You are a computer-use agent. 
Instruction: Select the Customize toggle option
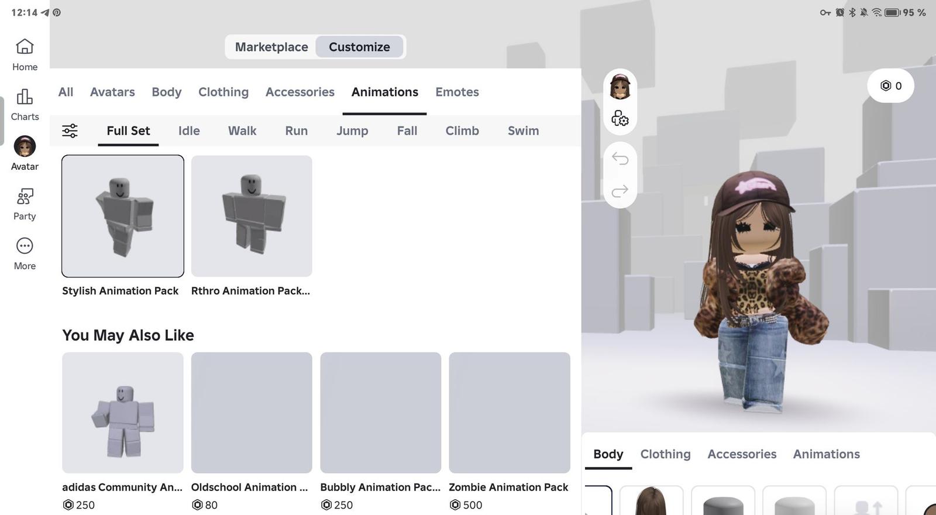coord(359,47)
